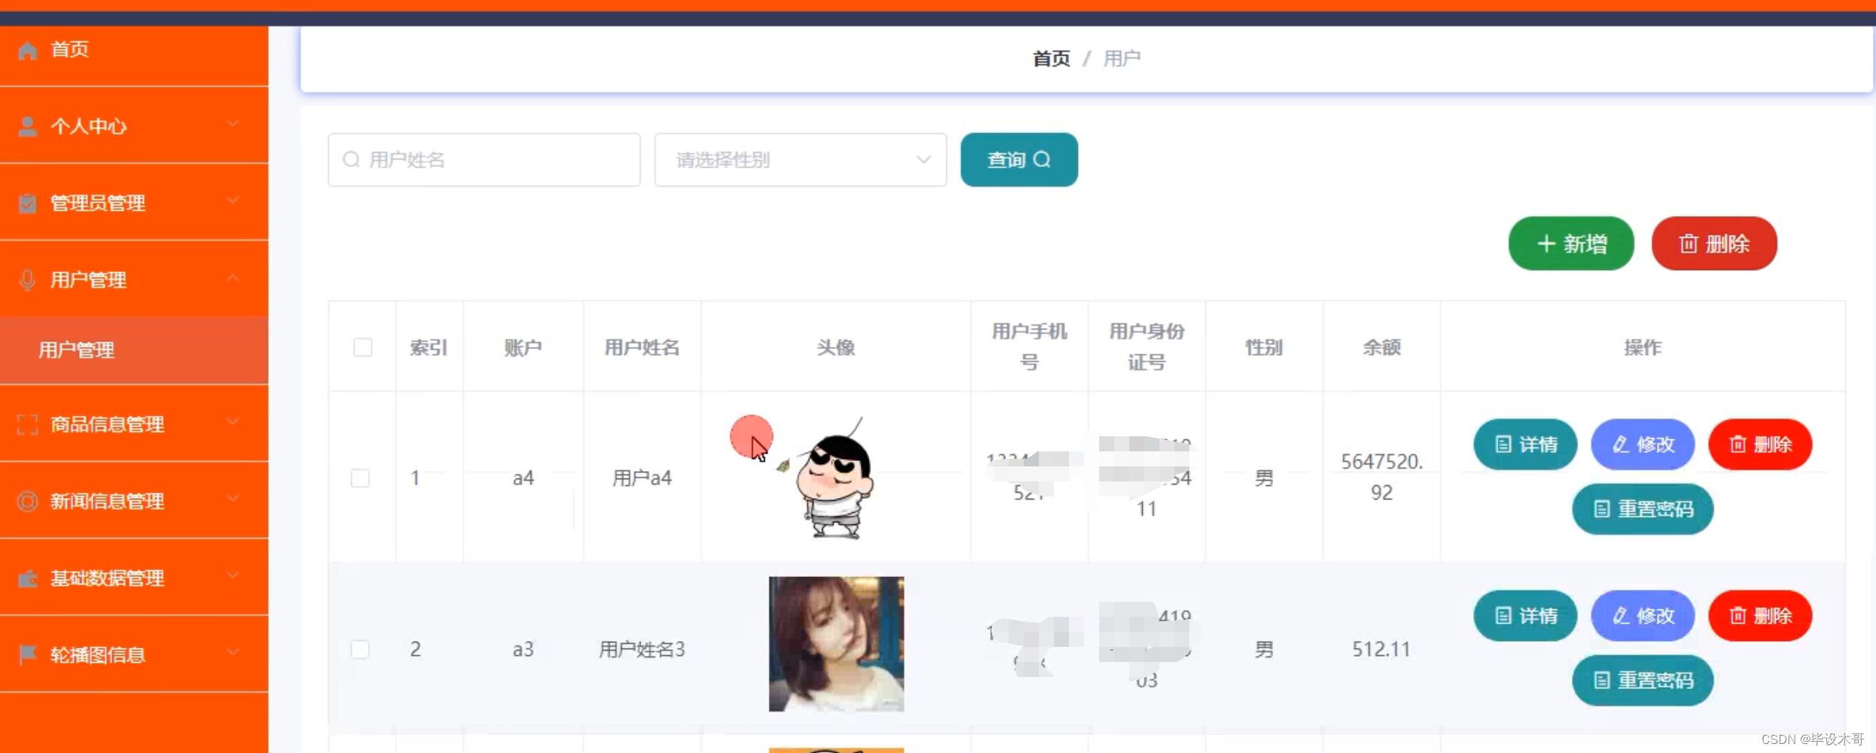Expand 基础数据管理 using its chevron
The width and height of the screenshot is (1876, 753).
pos(233,576)
